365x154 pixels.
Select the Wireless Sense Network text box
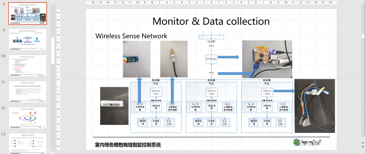point(131,36)
